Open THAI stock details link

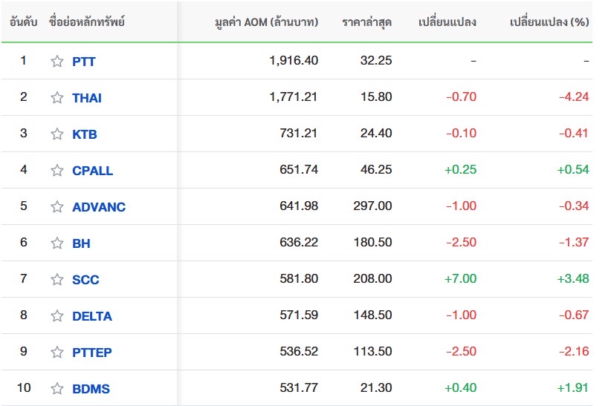pyautogui.click(x=87, y=98)
